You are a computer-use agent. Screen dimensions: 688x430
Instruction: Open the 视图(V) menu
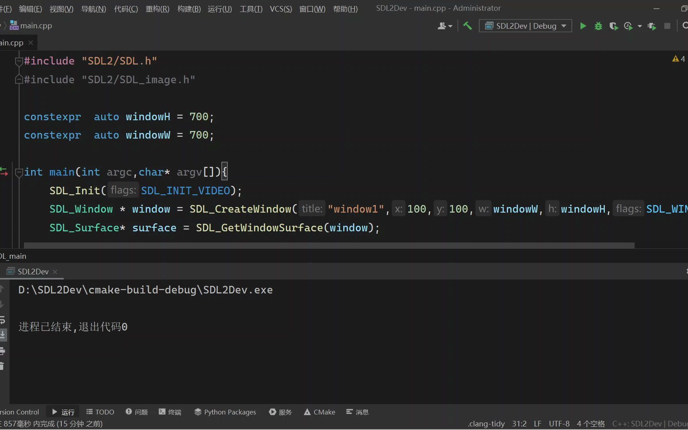click(61, 9)
